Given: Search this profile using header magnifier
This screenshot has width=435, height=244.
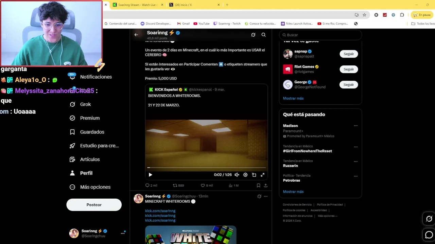Looking at the screenshot, I should (263, 35).
